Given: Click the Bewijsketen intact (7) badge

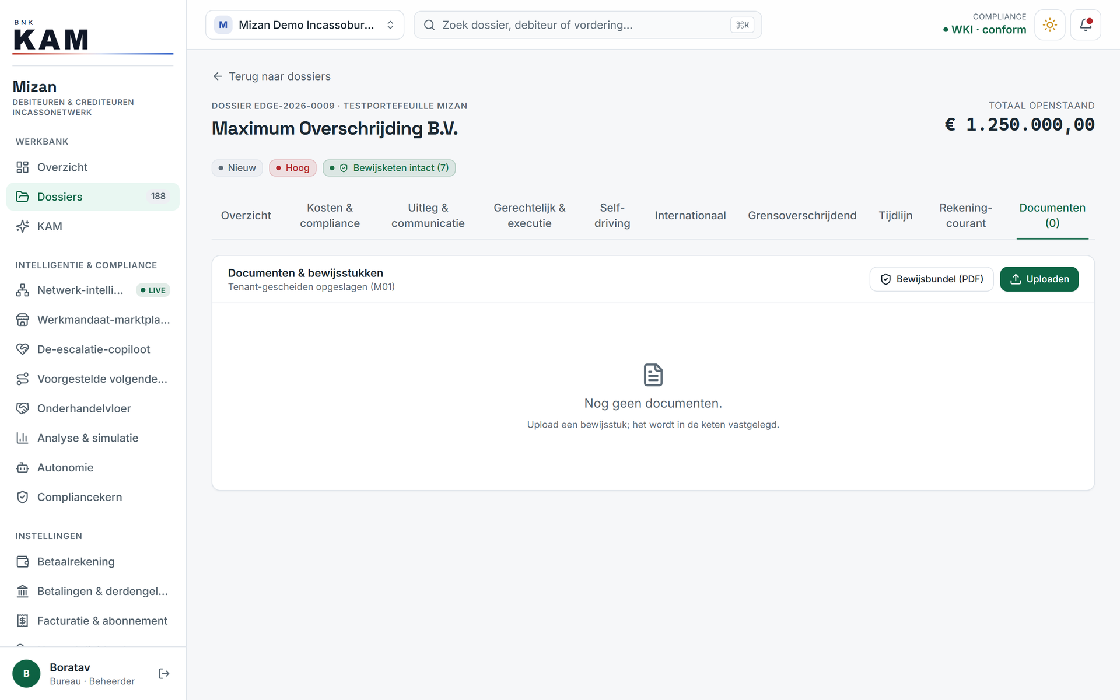Looking at the screenshot, I should tap(389, 168).
